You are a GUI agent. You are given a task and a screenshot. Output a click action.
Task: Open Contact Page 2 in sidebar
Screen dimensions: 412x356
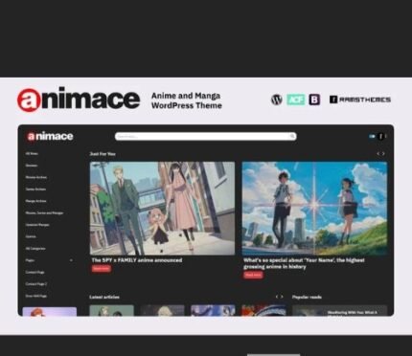click(36, 284)
